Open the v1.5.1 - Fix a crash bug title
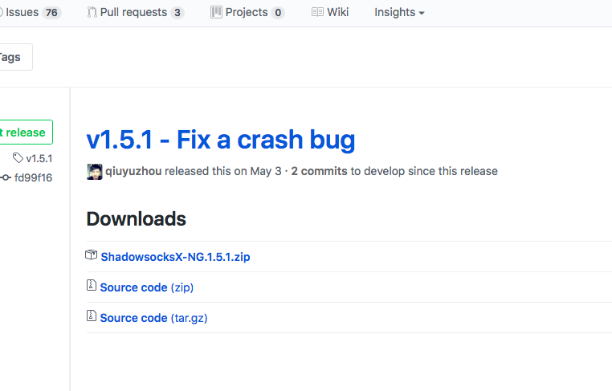612x391 pixels. (220, 140)
